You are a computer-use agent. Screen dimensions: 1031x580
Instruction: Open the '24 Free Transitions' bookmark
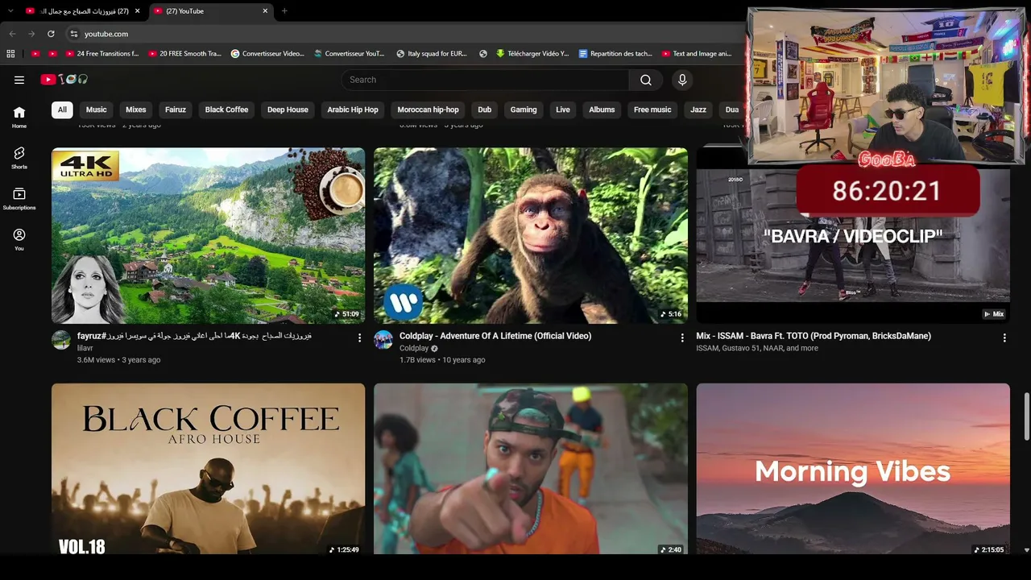point(101,54)
